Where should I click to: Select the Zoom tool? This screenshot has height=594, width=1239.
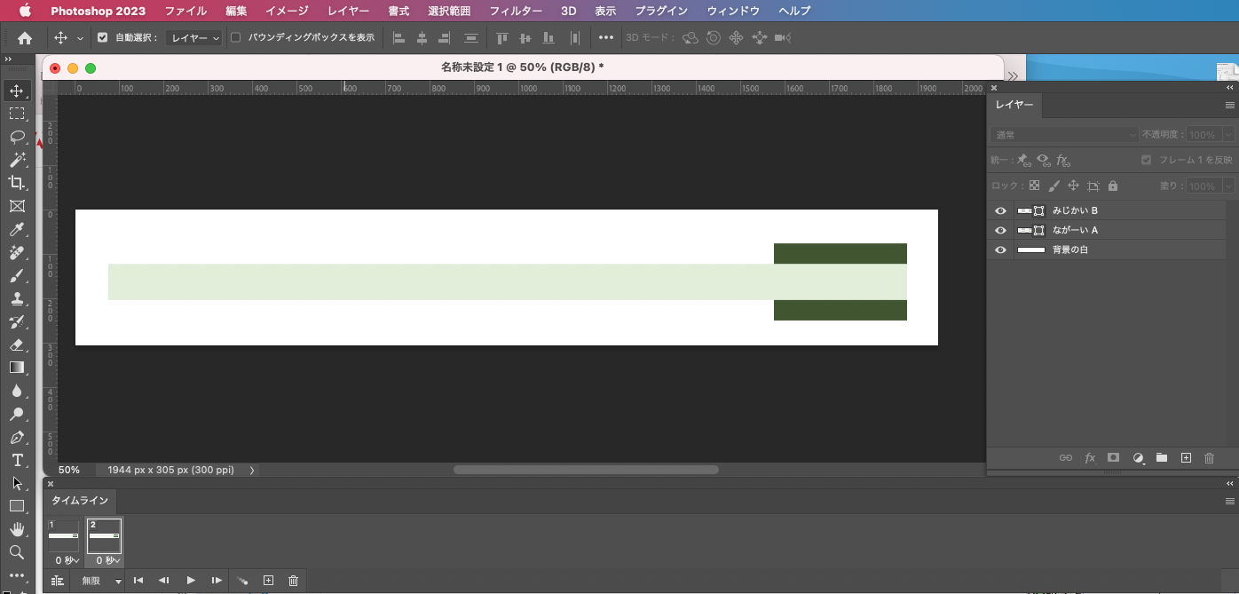coord(18,552)
